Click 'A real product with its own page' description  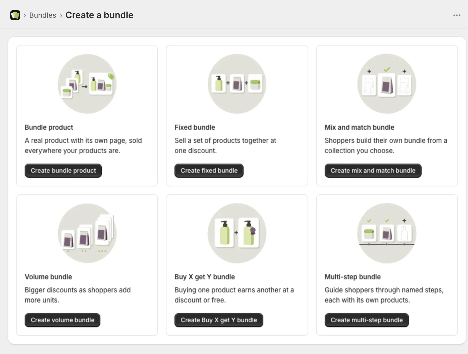pos(83,146)
